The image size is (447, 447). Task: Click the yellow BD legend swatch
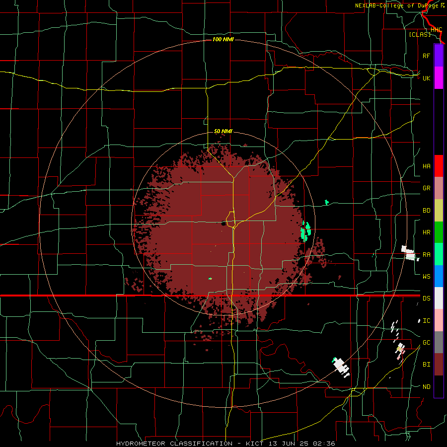click(439, 210)
